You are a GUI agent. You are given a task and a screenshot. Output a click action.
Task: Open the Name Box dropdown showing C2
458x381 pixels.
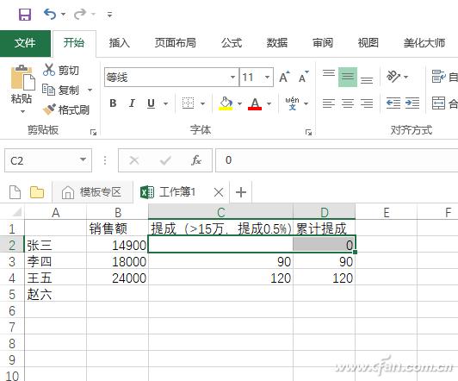(x=83, y=159)
